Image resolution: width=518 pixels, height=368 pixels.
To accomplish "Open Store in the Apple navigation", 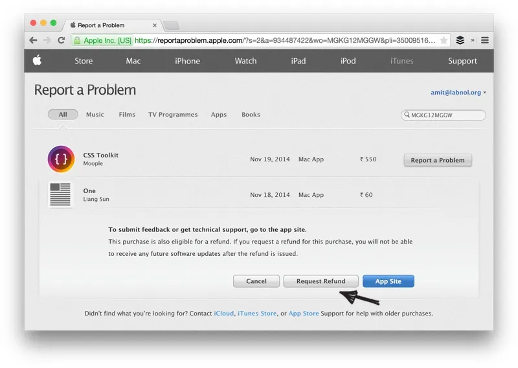I will [x=84, y=61].
